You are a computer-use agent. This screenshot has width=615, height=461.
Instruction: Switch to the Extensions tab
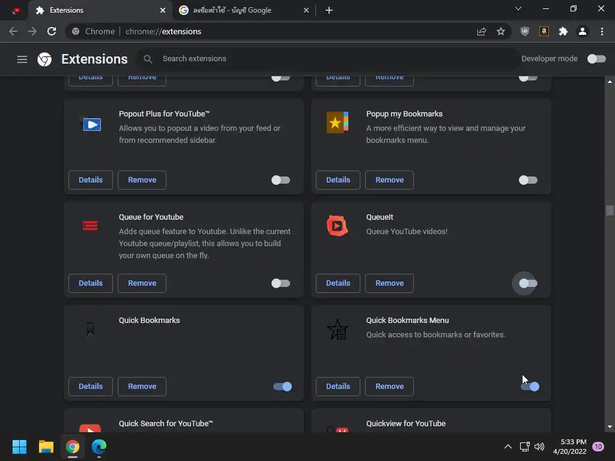coord(100,10)
